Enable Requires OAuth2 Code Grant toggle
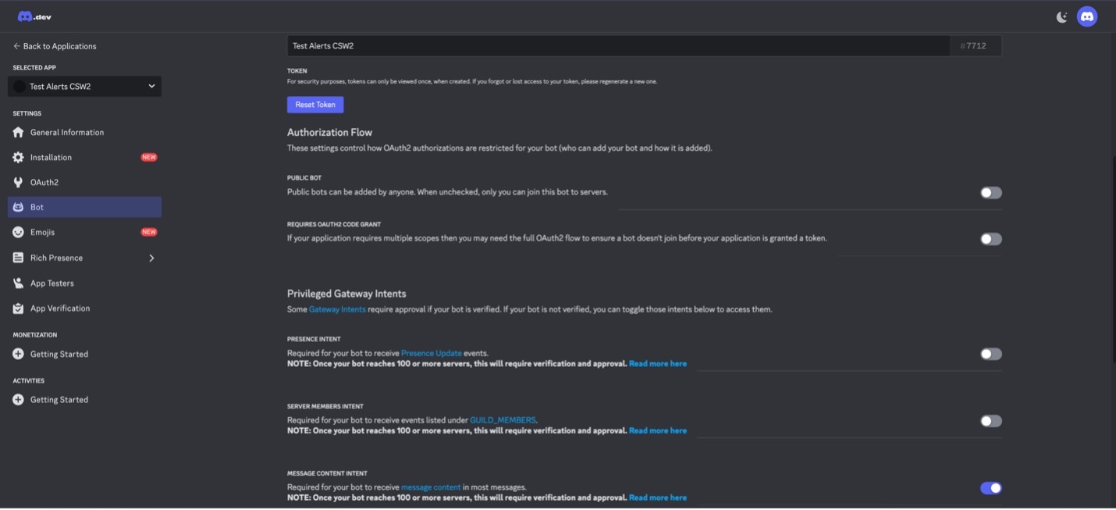The image size is (1116, 510). [x=991, y=239]
